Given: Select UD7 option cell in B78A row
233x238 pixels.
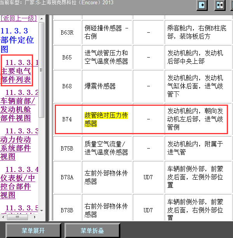Looking at the screenshot, I should pyautogui.click(x=148, y=177).
